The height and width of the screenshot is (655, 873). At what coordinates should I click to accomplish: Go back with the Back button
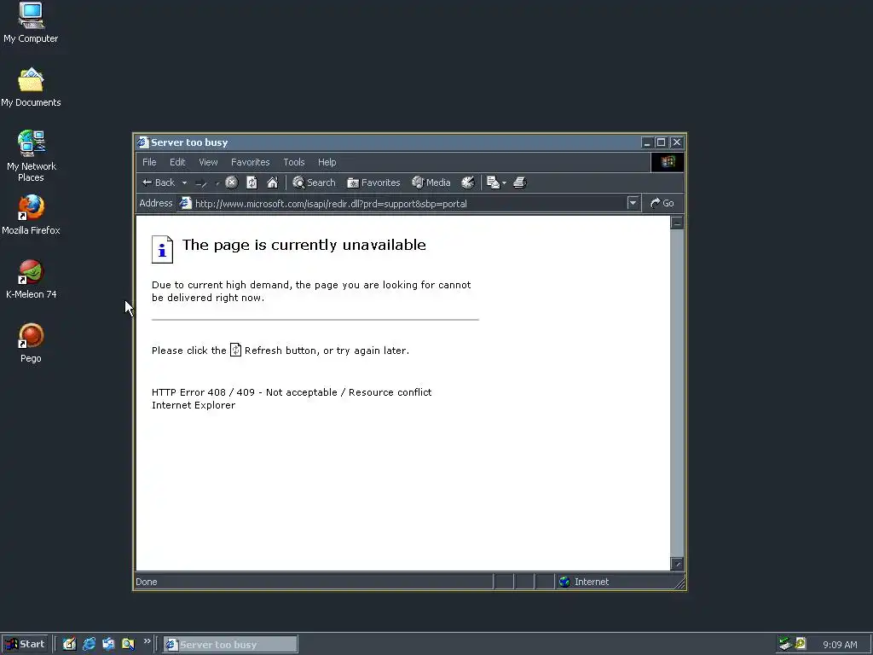pyautogui.click(x=159, y=183)
